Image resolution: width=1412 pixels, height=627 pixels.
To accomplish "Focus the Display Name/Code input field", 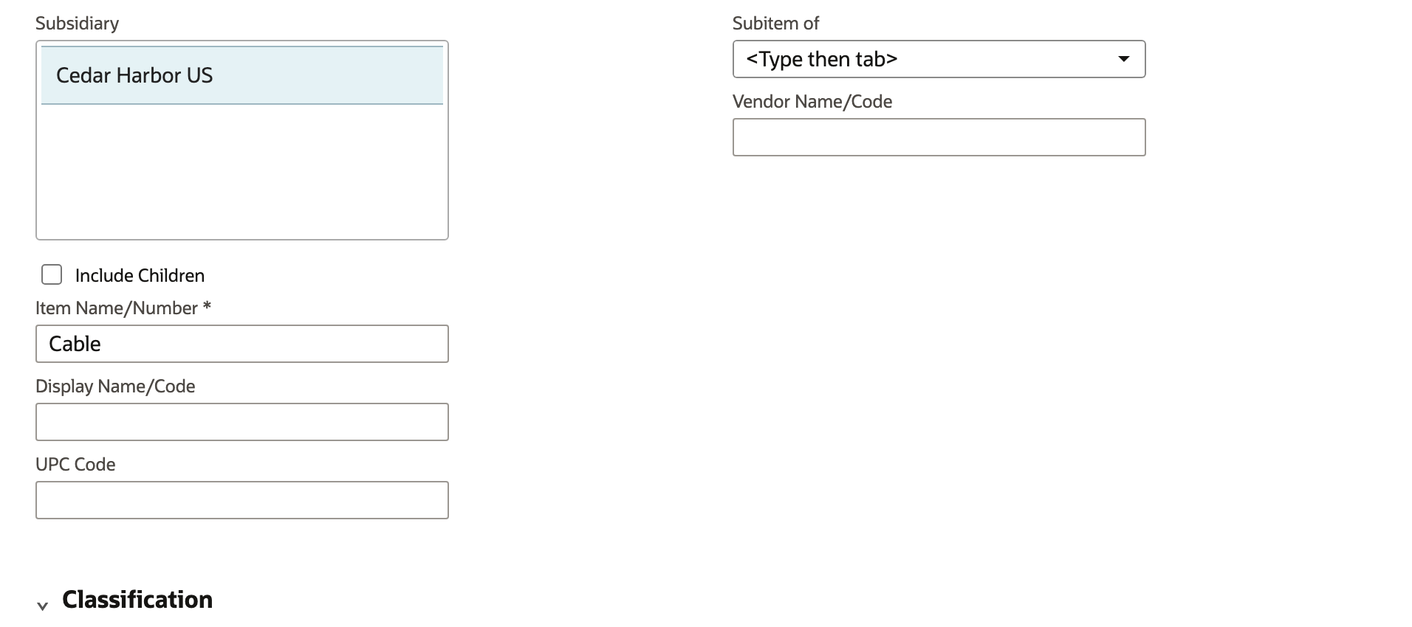I will (242, 422).
